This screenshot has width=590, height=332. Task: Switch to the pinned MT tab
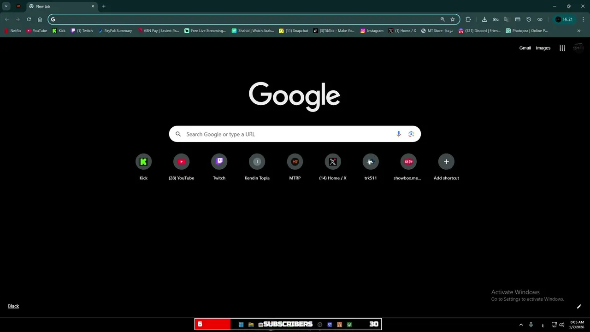coord(18,6)
